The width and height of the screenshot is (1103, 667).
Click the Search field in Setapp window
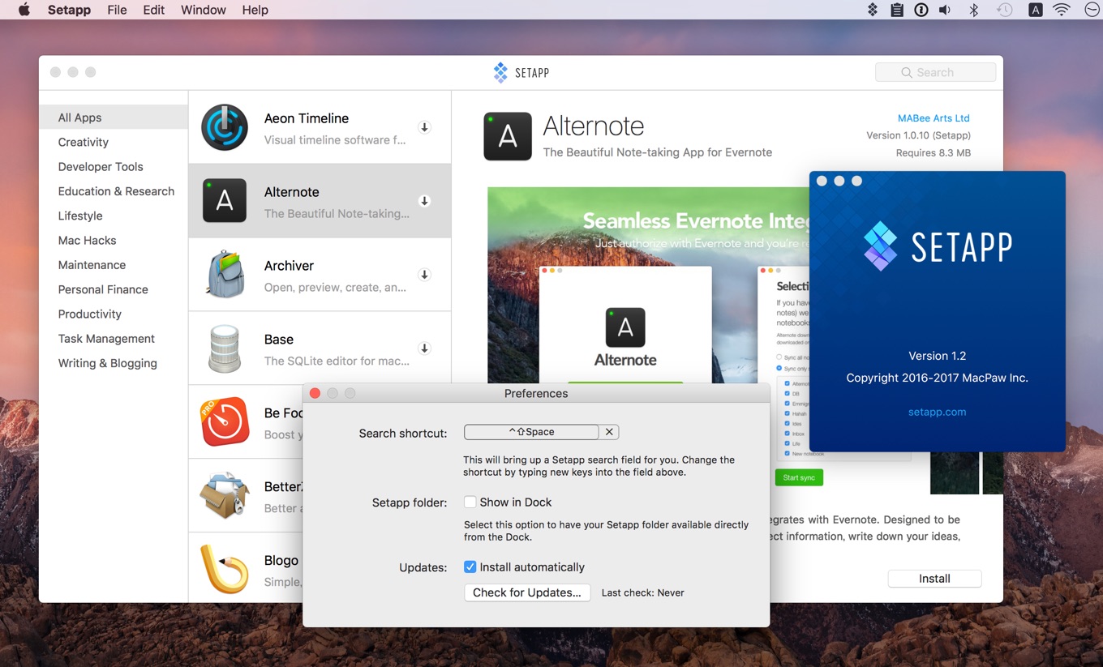(936, 73)
